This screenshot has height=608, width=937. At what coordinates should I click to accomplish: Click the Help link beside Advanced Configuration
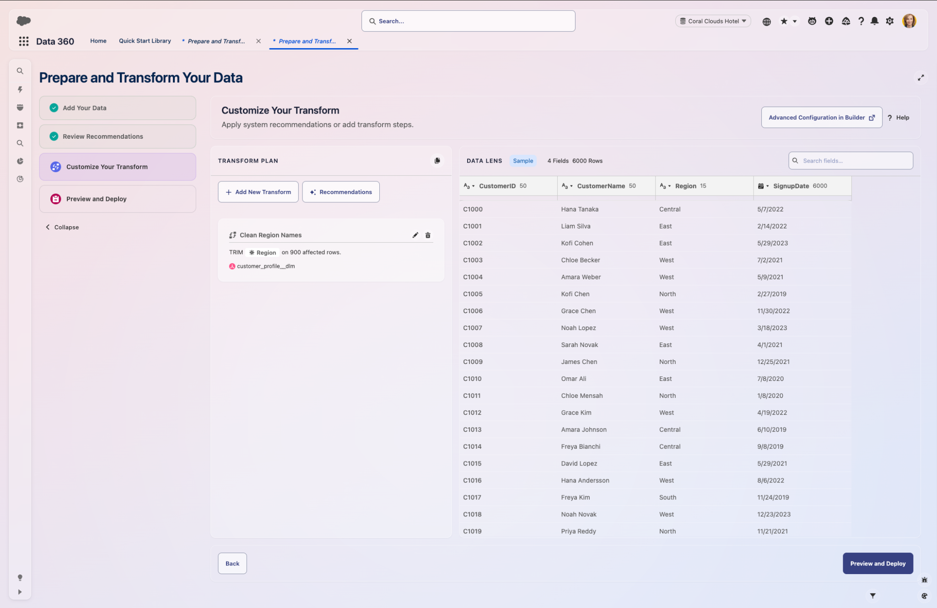pyautogui.click(x=899, y=118)
